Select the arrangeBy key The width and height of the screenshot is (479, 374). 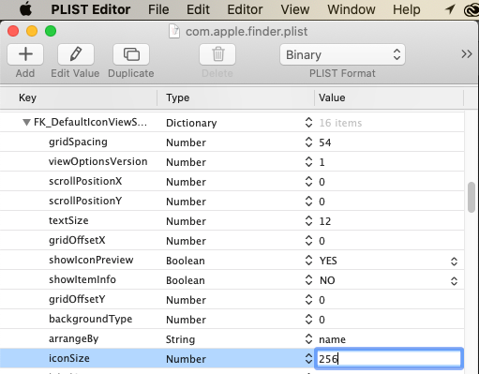[x=73, y=338]
